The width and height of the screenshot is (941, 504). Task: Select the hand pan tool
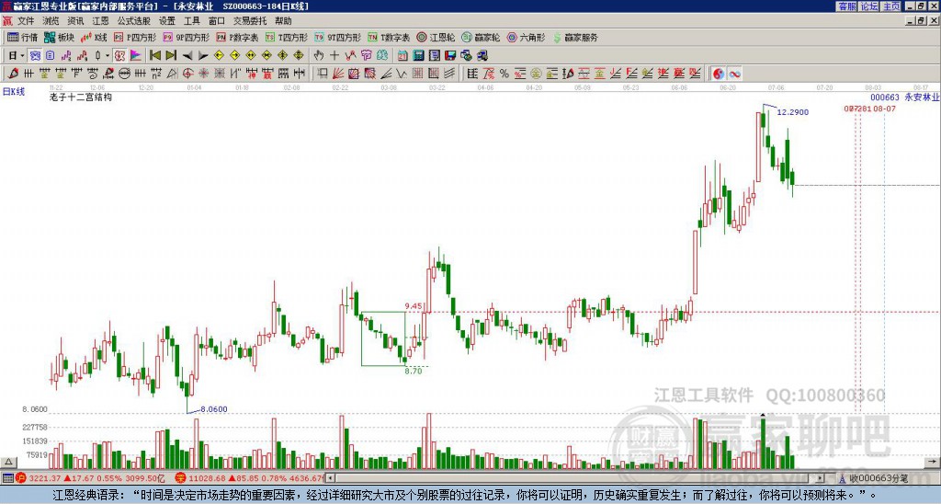[319, 56]
